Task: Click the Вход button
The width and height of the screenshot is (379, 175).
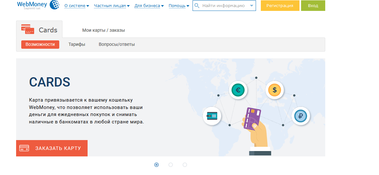Action: pyautogui.click(x=313, y=5)
